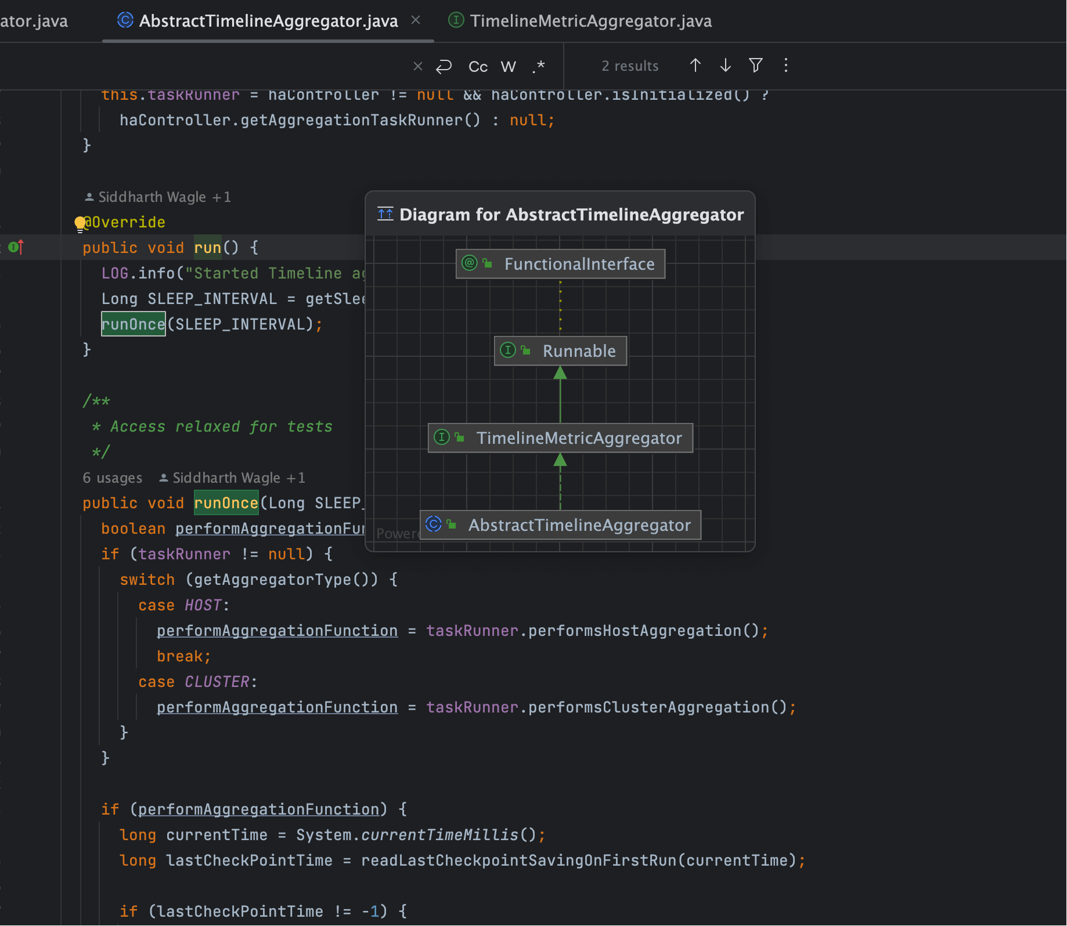Click the '2 results' search count
Image resolution: width=1067 pixels, height=926 pixels.
coord(630,66)
